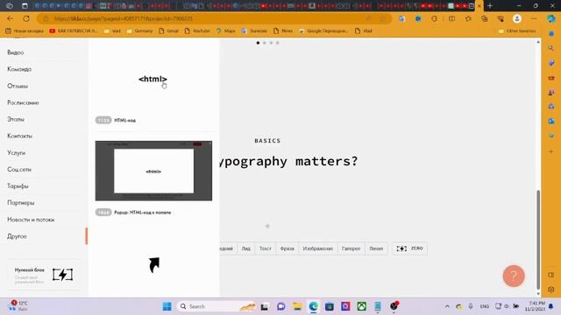The image size is (561, 315).
Task: Select Новости и потоки category
Action: (31, 220)
